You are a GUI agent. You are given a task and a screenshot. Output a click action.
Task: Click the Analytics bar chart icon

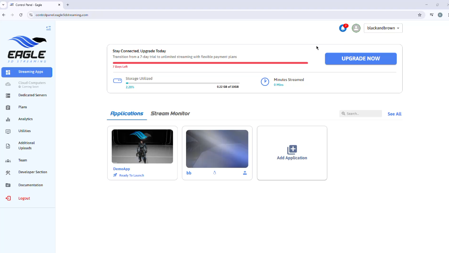(8, 119)
